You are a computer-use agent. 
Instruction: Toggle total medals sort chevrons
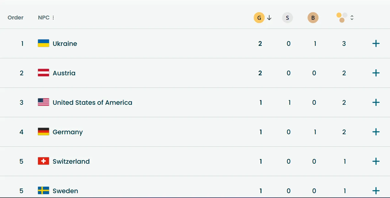(352, 18)
